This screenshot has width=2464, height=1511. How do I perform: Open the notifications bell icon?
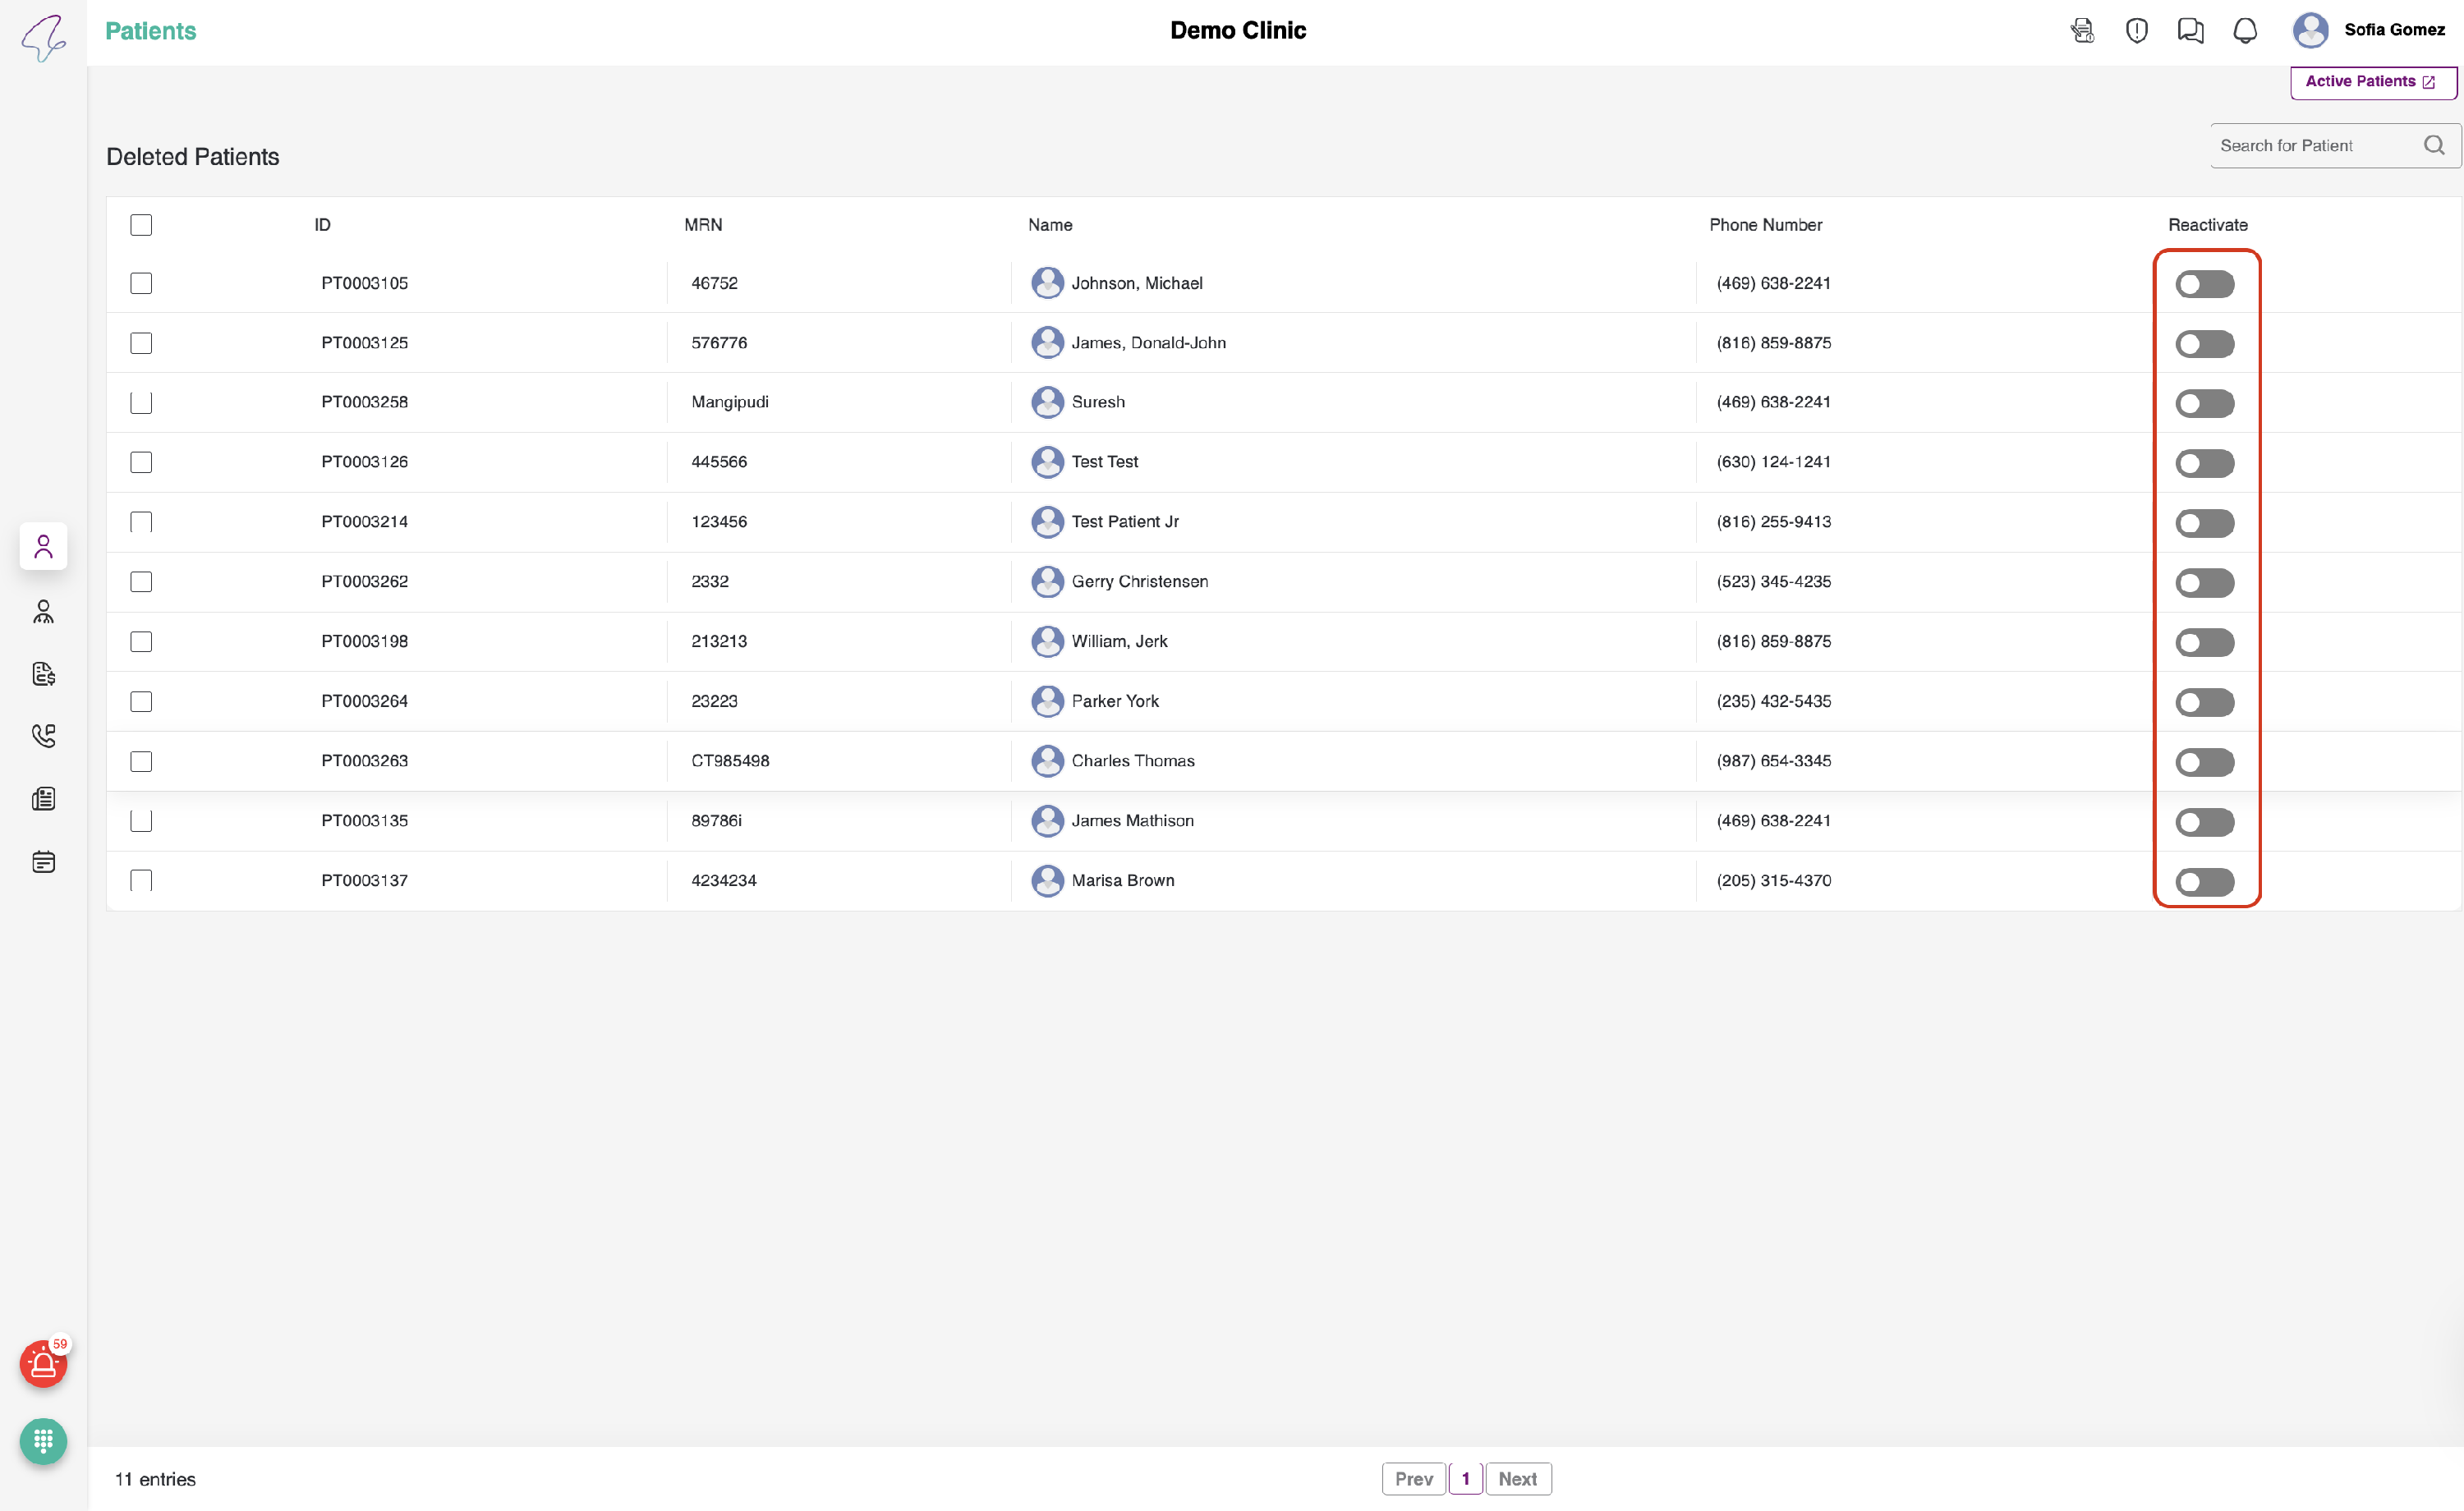pyautogui.click(x=2244, y=31)
